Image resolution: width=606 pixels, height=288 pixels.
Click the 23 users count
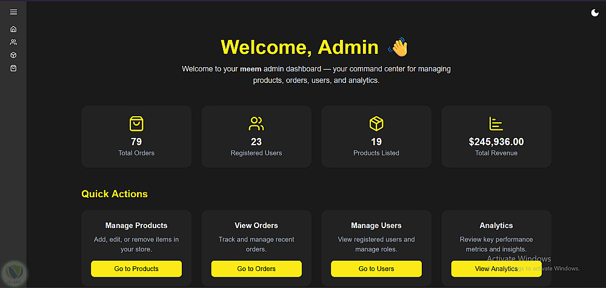(x=256, y=142)
